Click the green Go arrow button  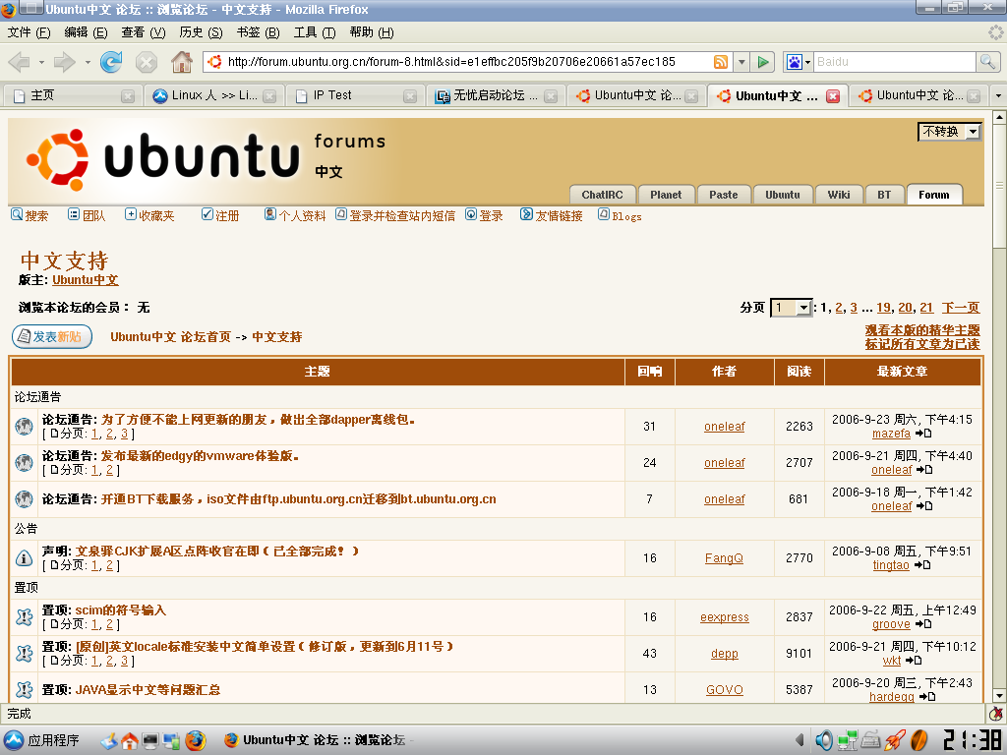pos(763,62)
